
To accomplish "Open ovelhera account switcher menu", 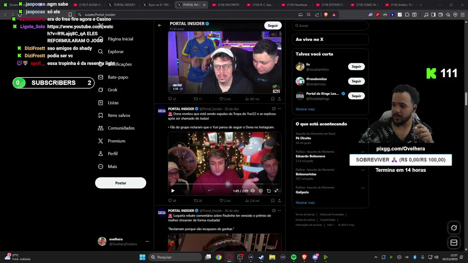I will (147, 241).
